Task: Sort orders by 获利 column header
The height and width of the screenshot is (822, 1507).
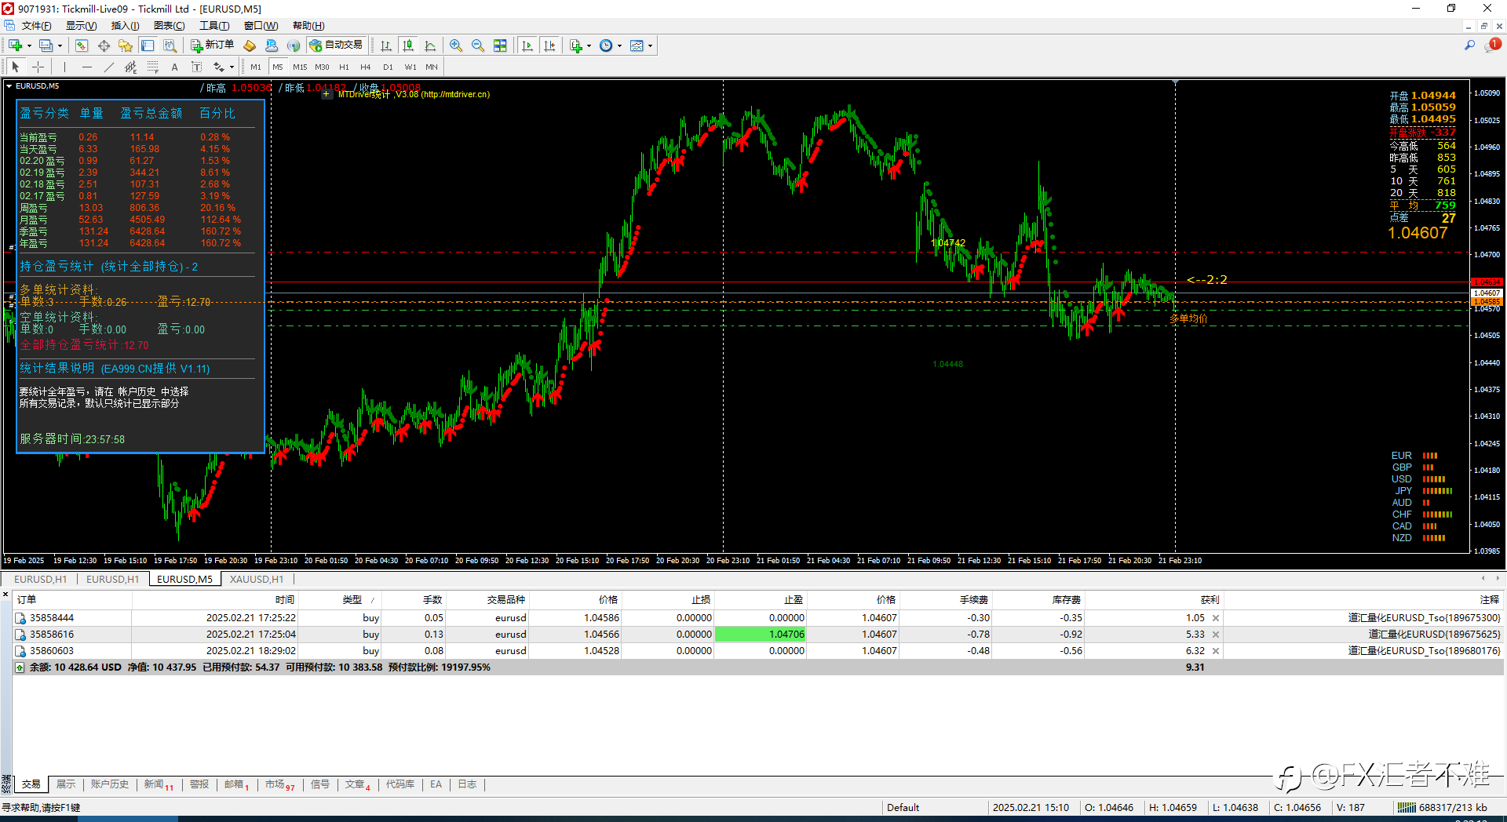Action: coord(1210,599)
